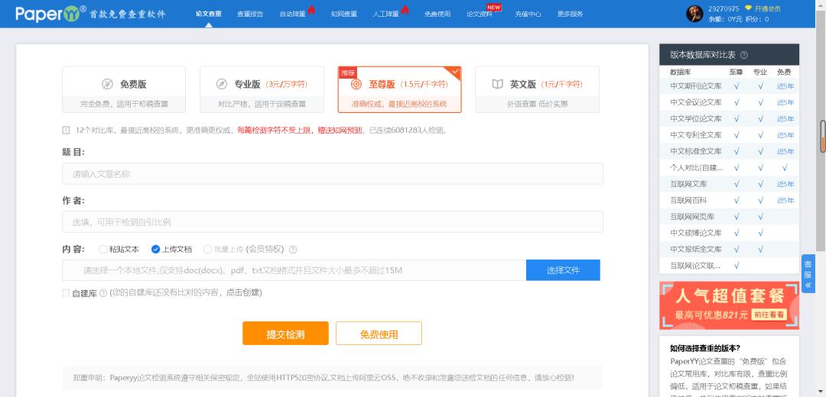
Task: Click the 中文学位论文库 table row
Action: point(729,119)
